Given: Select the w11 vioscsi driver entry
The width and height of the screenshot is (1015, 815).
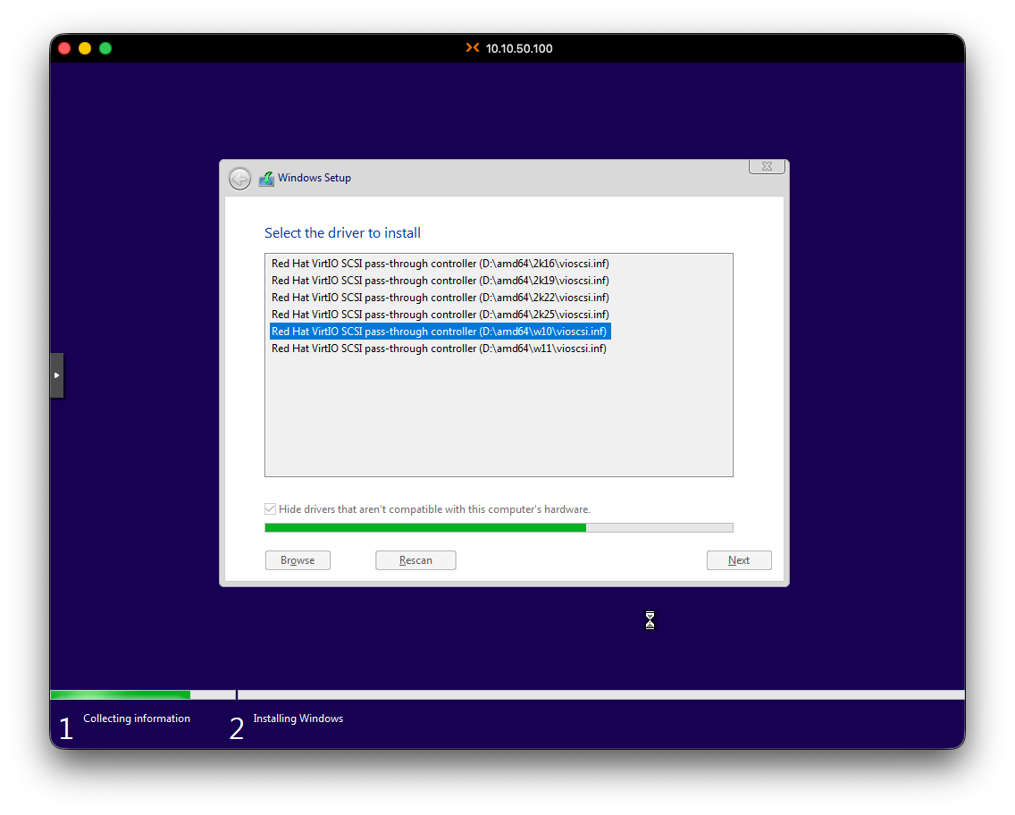Looking at the screenshot, I should tap(439, 349).
